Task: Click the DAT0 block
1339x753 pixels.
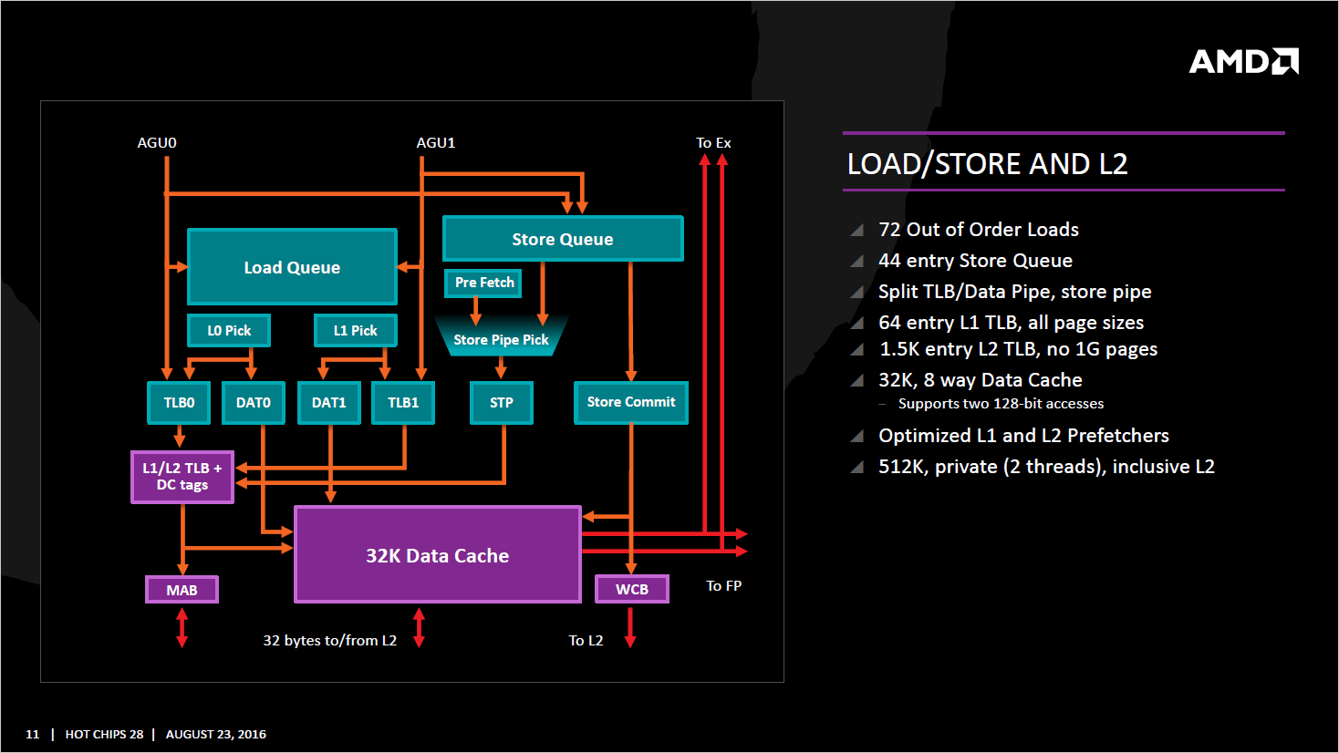Action: tap(254, 402)
